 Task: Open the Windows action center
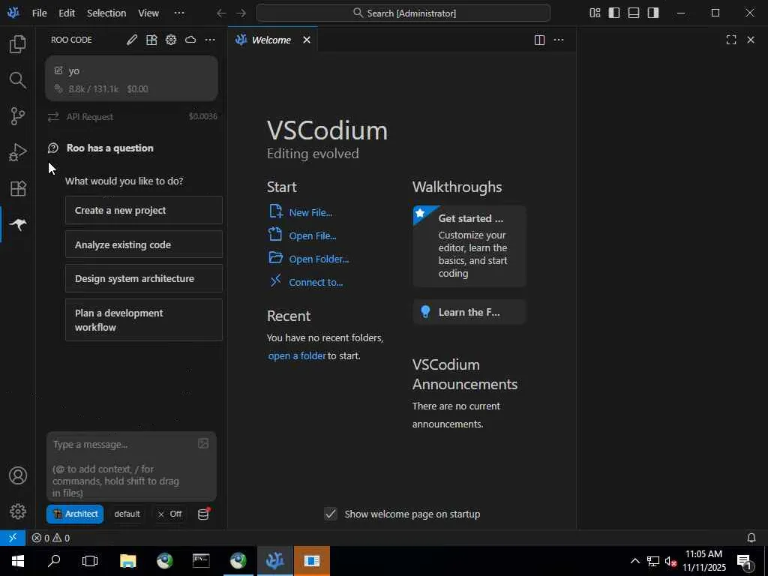745,562
